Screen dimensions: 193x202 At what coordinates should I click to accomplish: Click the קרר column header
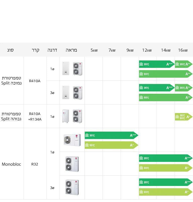coord(35,50)
